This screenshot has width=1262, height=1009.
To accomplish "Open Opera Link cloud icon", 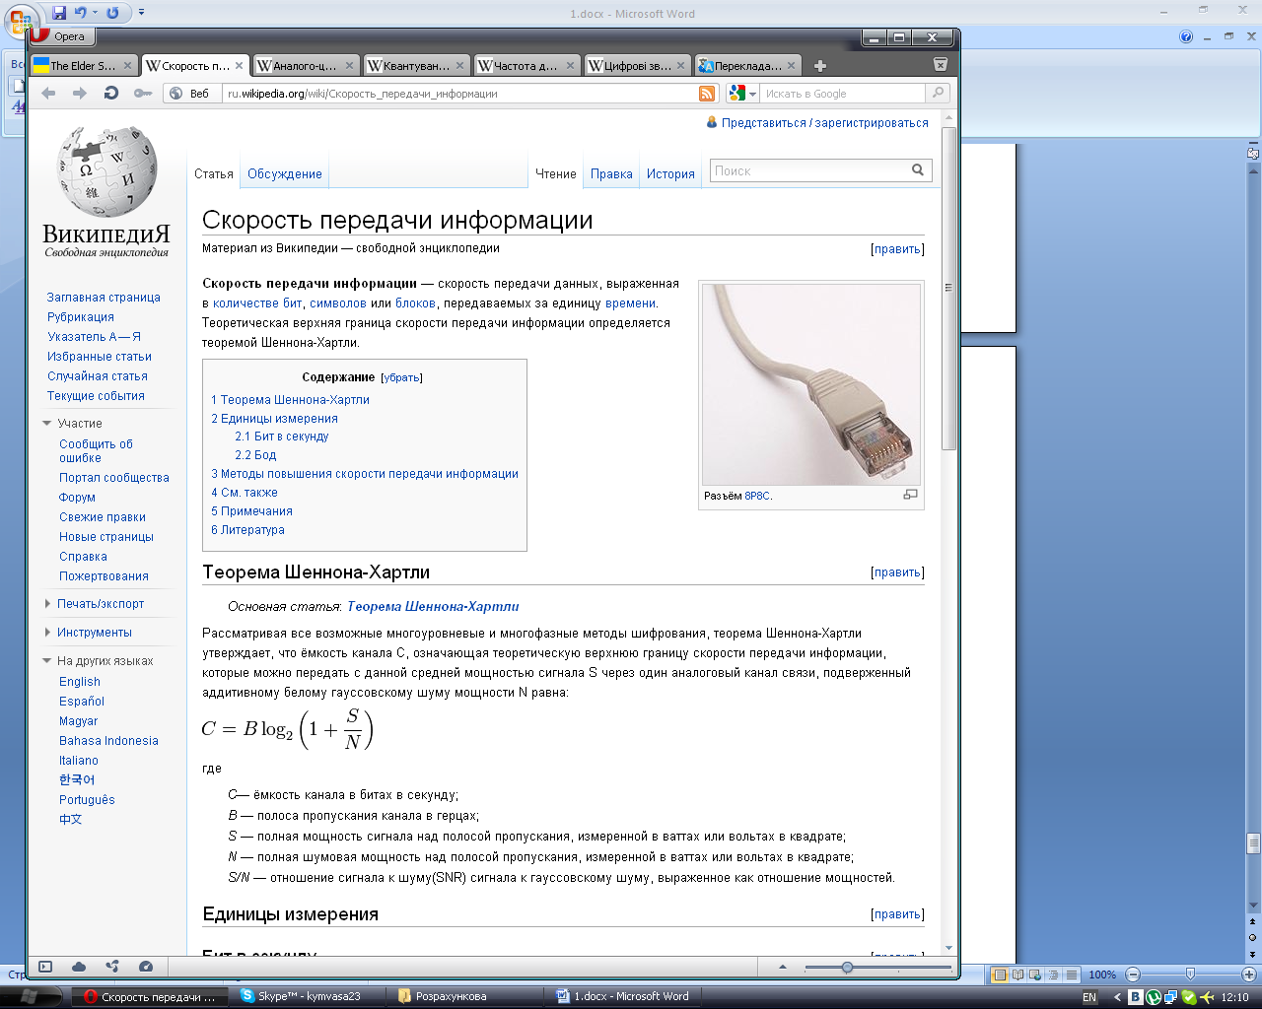I will point(79,967).
